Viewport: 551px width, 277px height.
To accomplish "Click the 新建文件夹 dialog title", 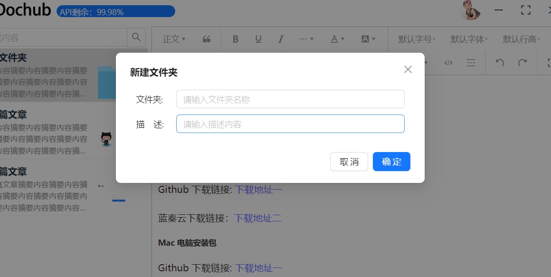I will click(x=153, y=72).
